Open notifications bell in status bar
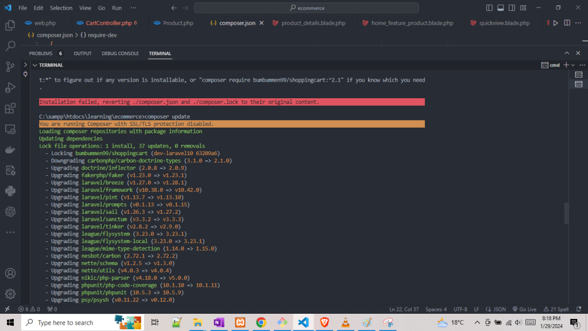This screenshot has height=331, width=588. pyautogui.click(x=579, y=309)
